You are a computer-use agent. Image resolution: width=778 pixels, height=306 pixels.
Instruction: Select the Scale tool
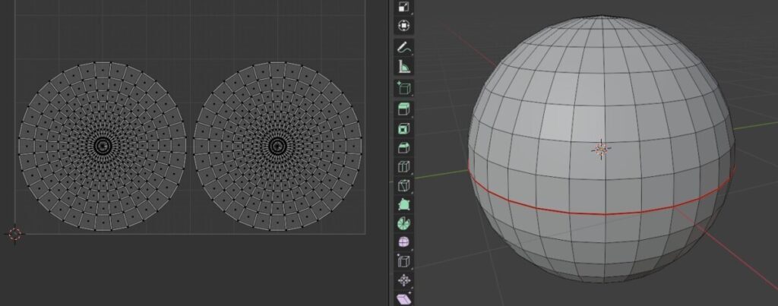[404, 6]
